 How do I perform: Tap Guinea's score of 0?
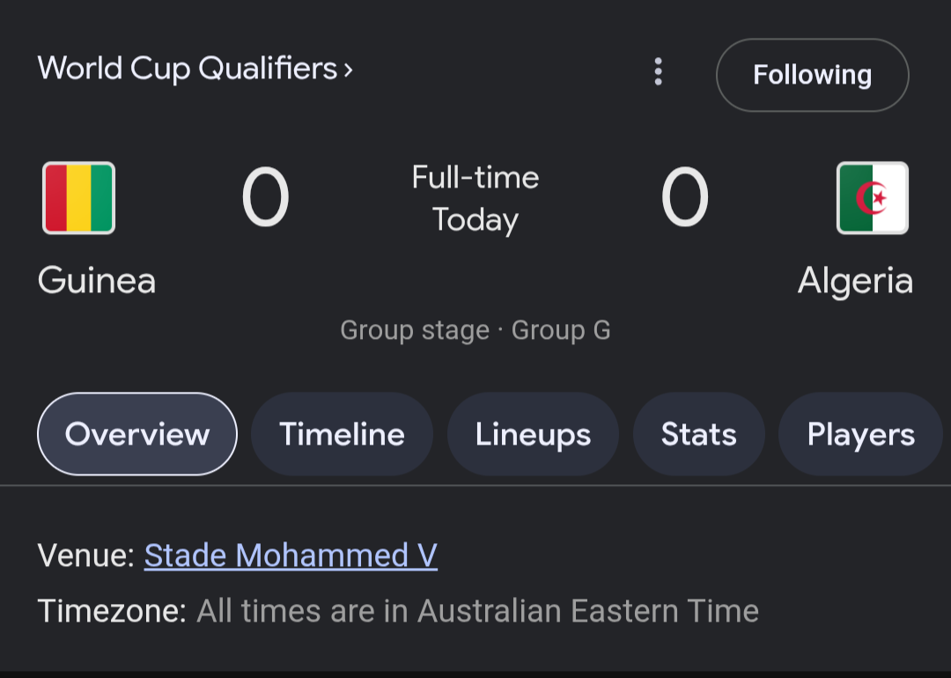(x=265, y=197)
